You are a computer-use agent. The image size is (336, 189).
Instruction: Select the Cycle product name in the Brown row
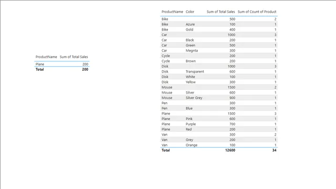(166, 61)
